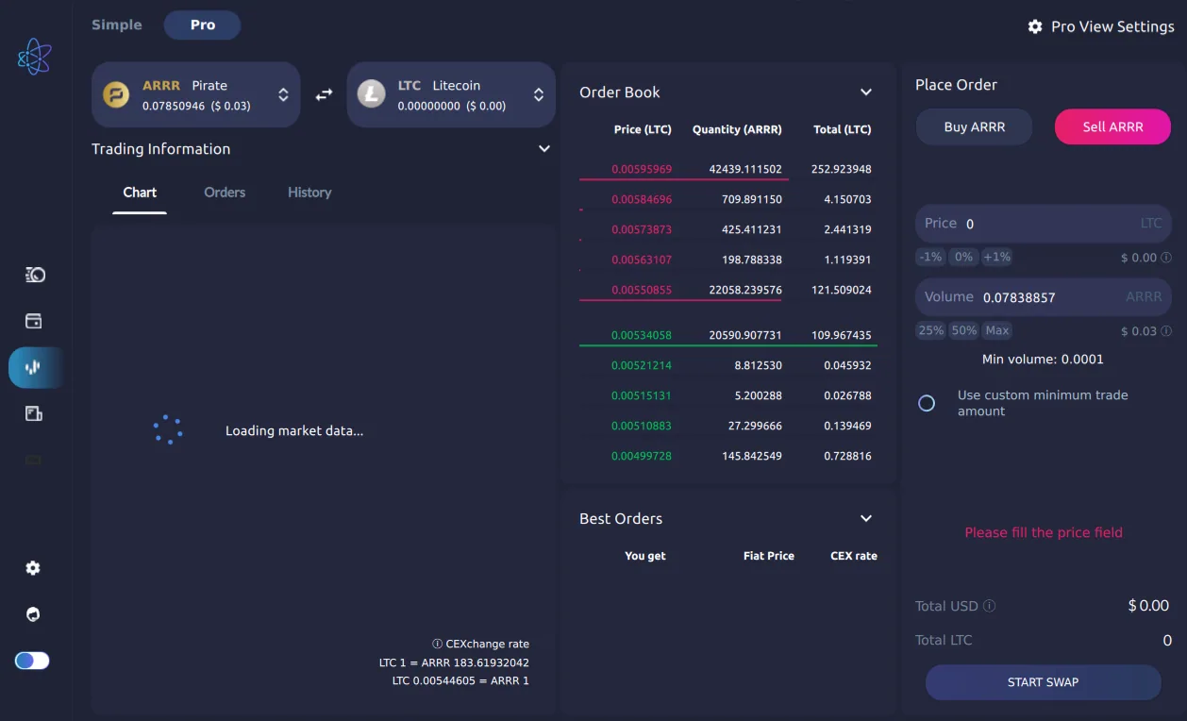Screen dimensions: 1187x721
Task: Focus the Price input field
Action: tap(1044, 224)
